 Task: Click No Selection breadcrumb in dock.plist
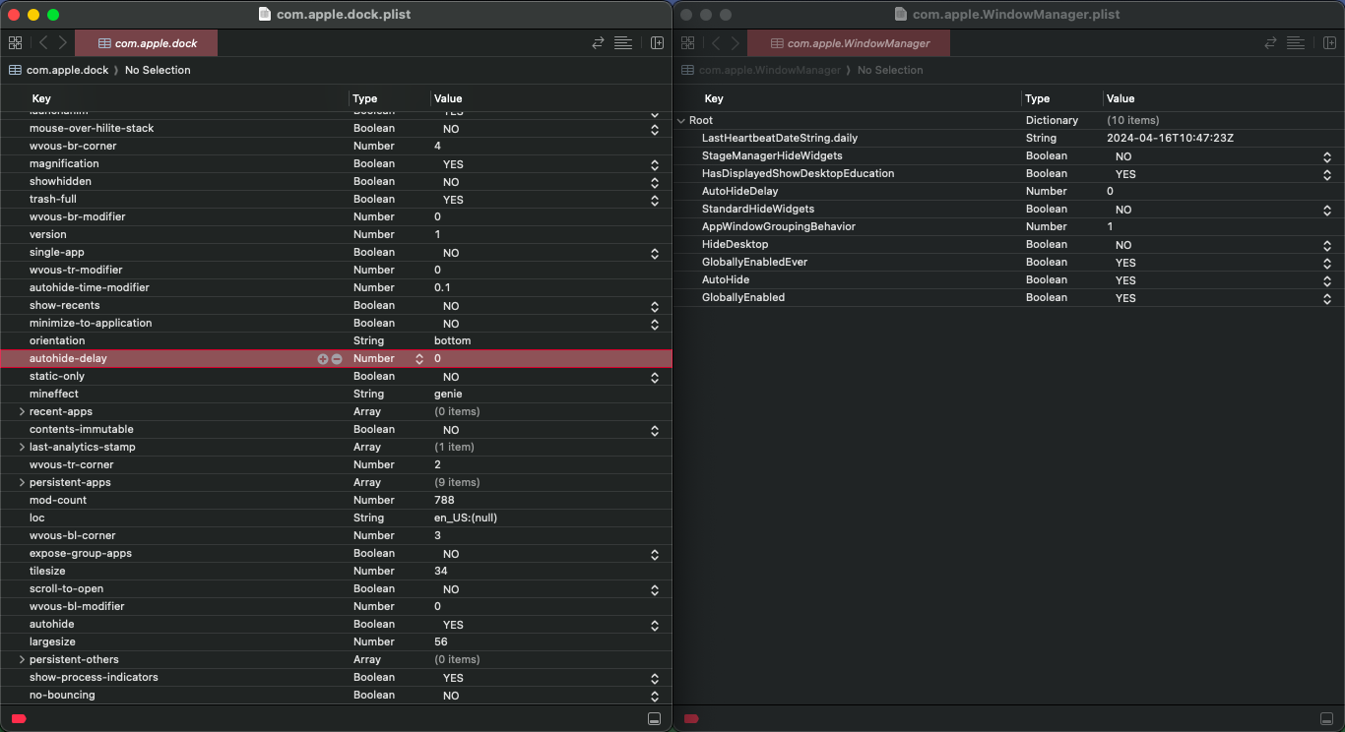[158, 70]
